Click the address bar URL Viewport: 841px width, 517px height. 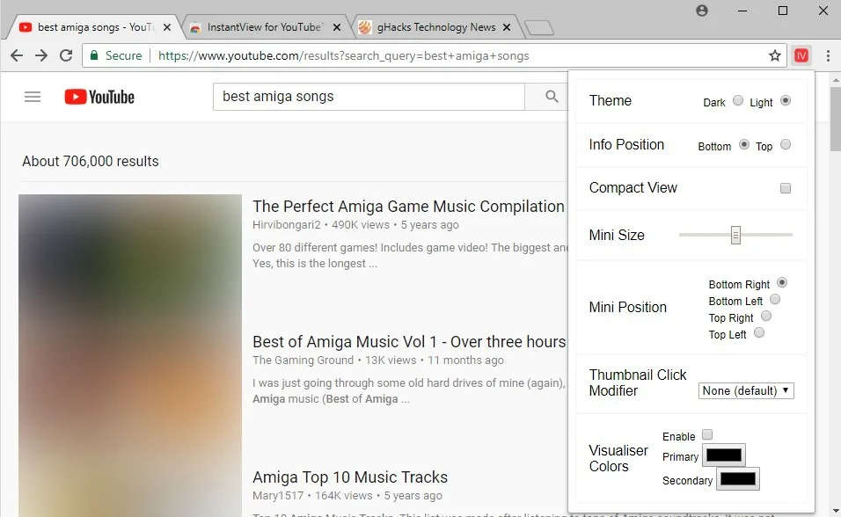[344, 55]
